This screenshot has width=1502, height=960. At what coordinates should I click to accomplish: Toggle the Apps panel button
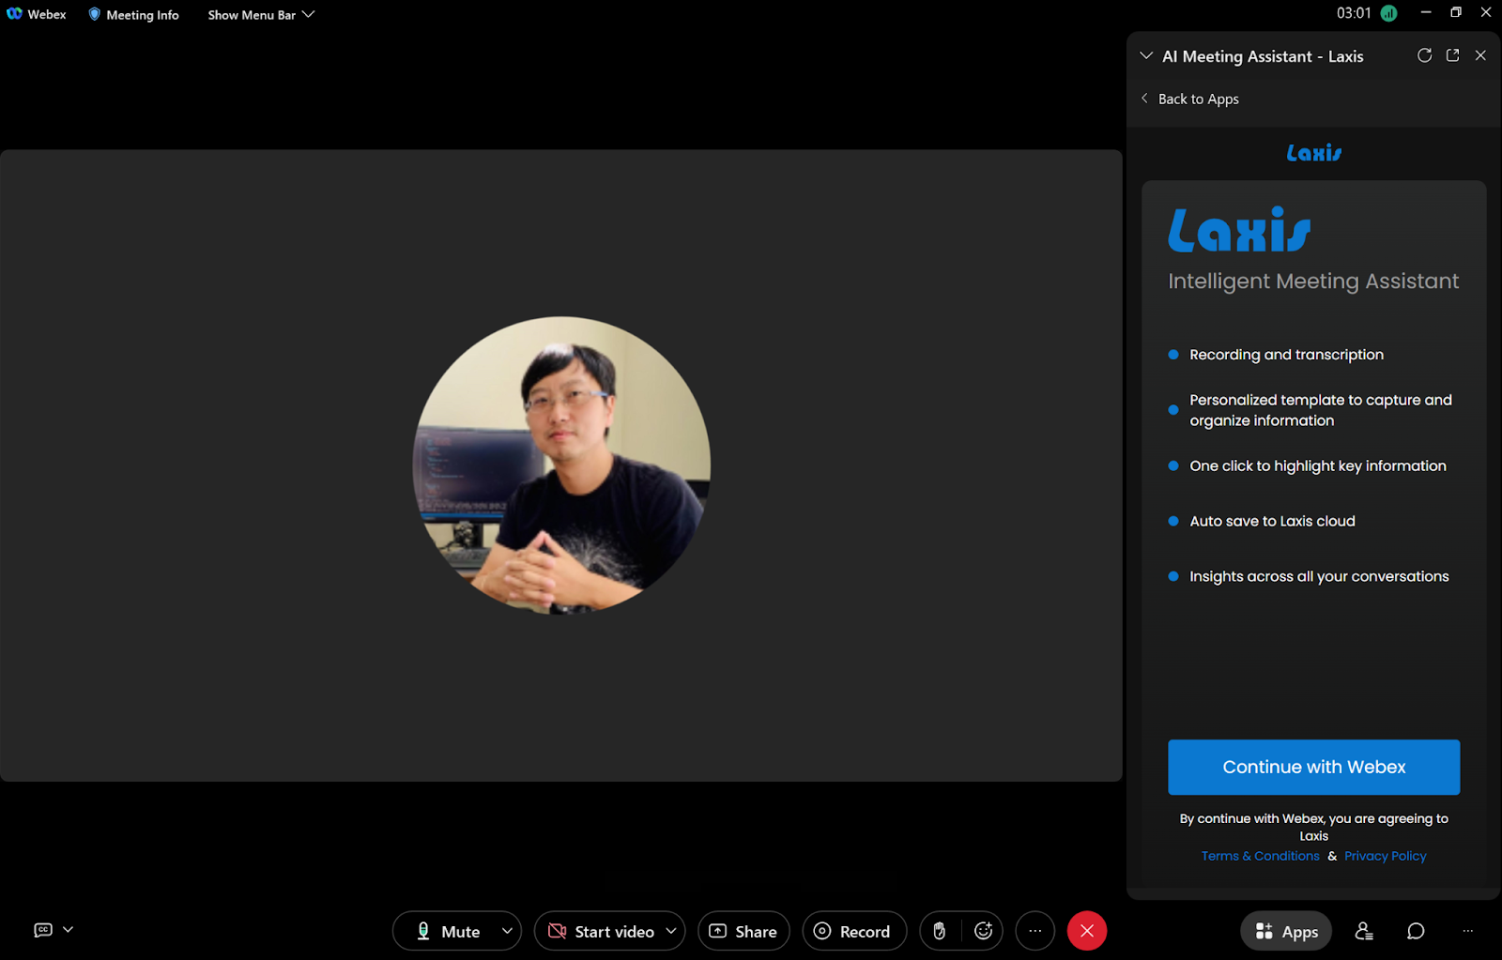pyautogui.click(x=1286, y=931)
